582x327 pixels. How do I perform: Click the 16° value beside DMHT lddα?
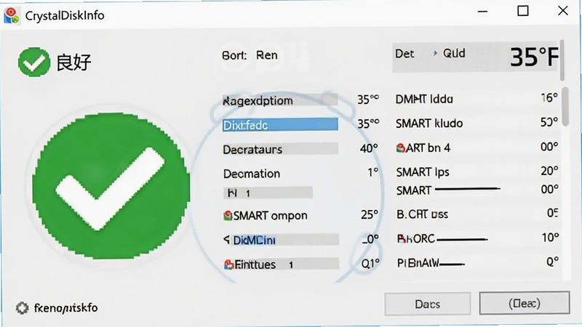[549, 97]
